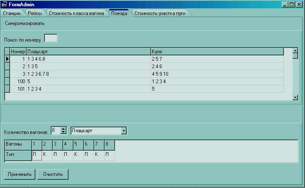This screenshot has width=305, height=188.
Task: Close the FormAdmin window
Action: 299,5
